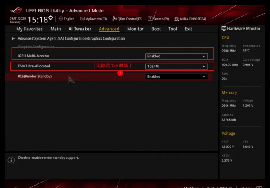Open the Tool tab

click(172, 29)
